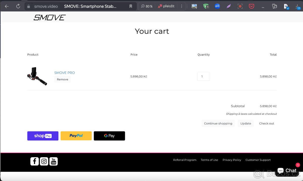Click the browser back arrow
The image size is (303, 181).
click(x=7, y=6)
